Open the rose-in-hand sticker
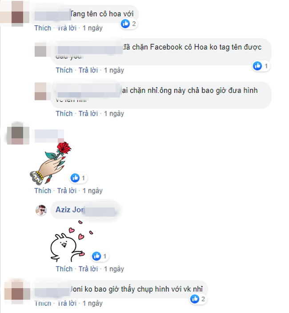289x313 pixels. click(x=50, y=163)
